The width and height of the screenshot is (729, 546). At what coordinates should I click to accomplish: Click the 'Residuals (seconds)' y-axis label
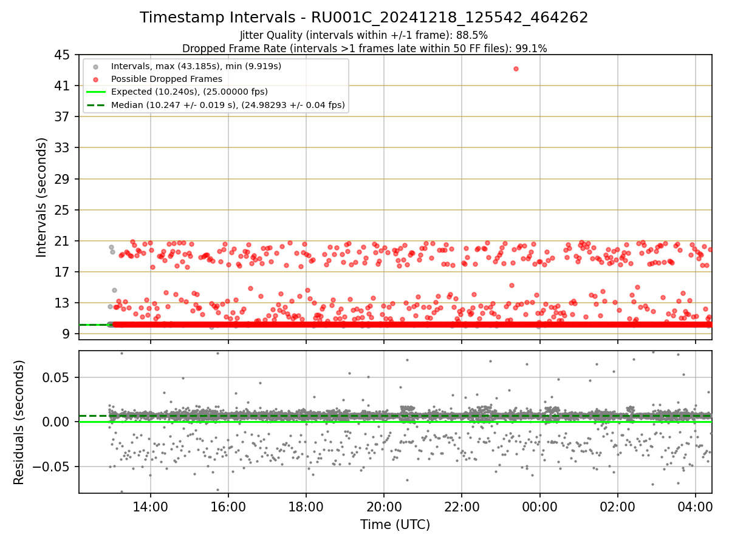coord(19,422)
